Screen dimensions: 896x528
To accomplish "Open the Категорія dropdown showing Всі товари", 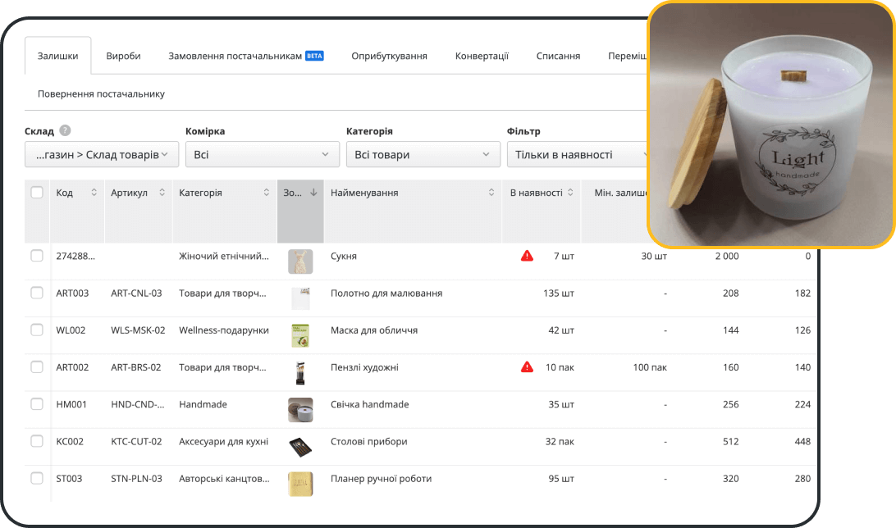I will pyautogui.click(x=423, y=154).
